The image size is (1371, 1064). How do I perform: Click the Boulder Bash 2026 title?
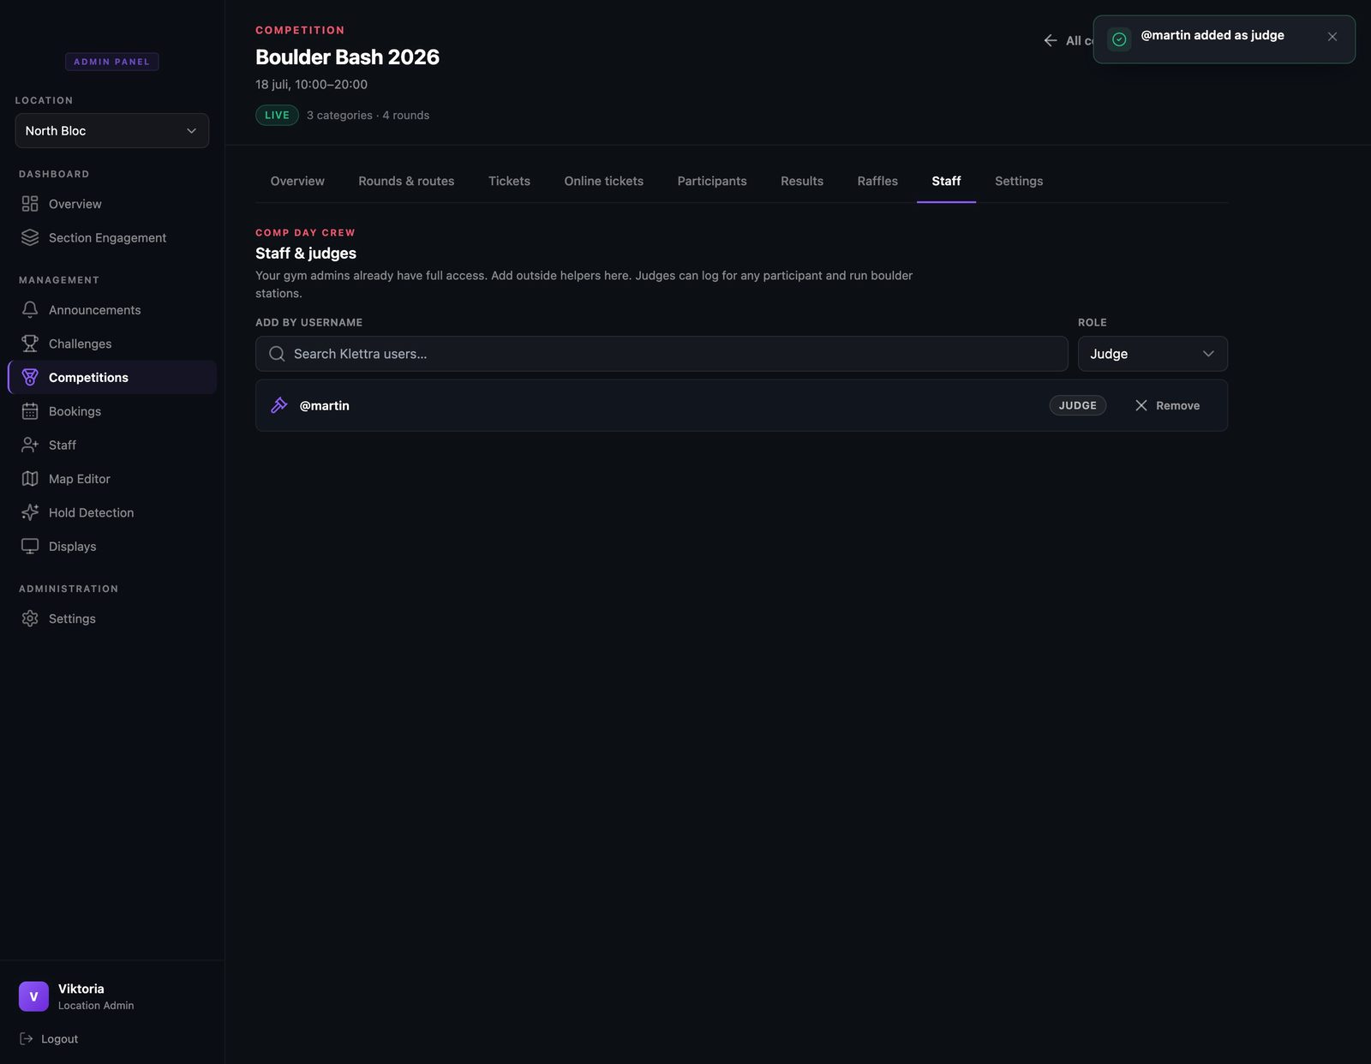pos(347,57)
